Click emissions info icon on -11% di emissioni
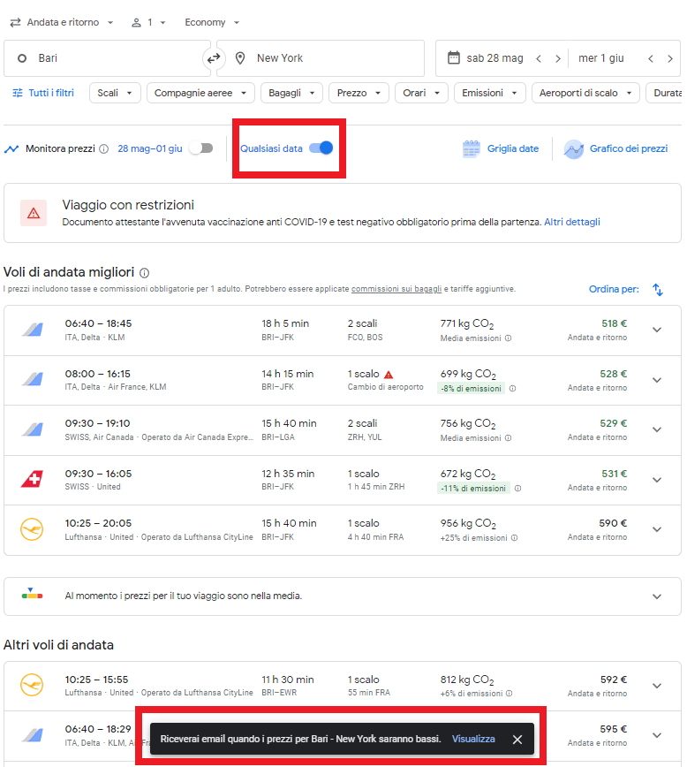Viewport: 687px width, 767px height. [517, 488]
